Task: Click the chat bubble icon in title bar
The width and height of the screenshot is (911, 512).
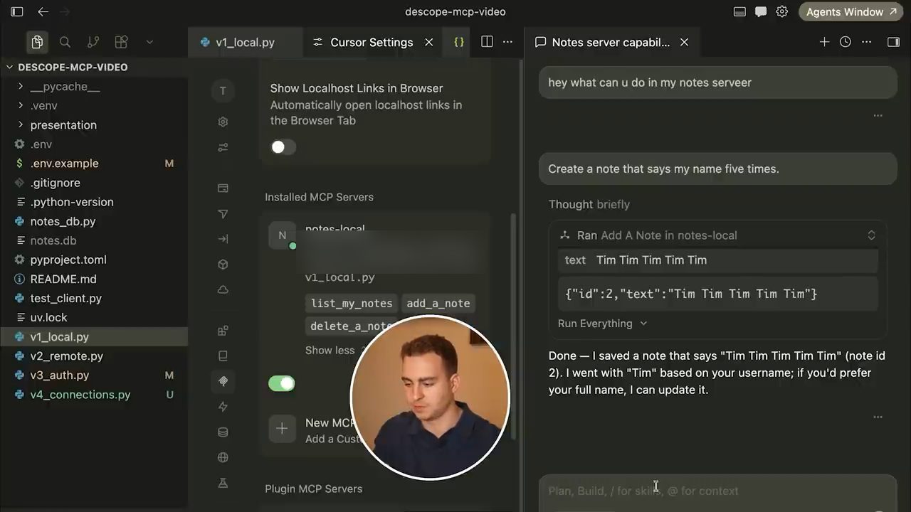Action: (x=760, y=11)
